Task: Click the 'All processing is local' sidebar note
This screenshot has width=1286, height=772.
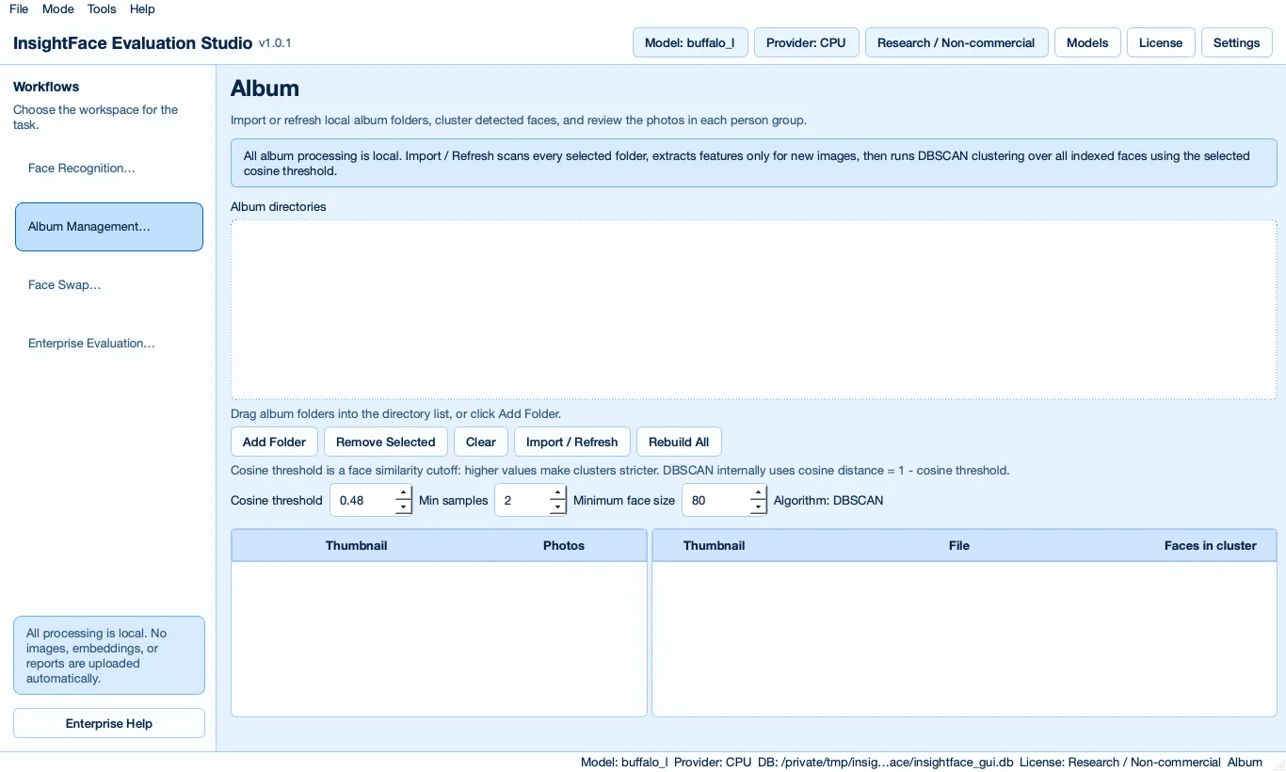Action: (109, 655)
